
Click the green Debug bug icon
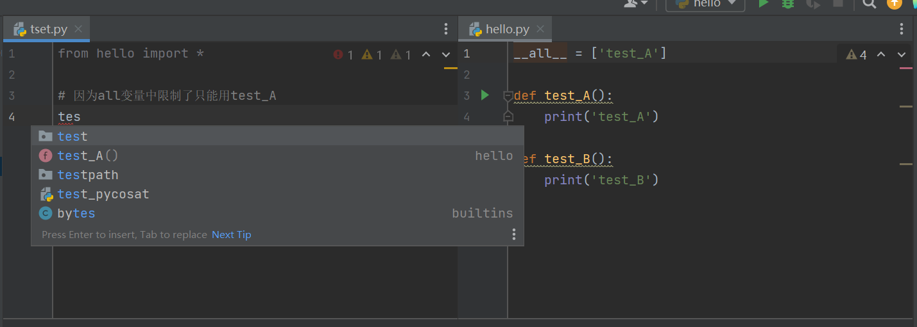pos(788,4)
